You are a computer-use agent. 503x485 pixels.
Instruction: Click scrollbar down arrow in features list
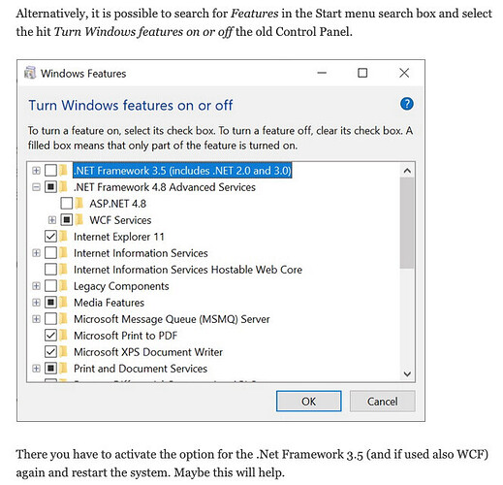tap(407, 373)
